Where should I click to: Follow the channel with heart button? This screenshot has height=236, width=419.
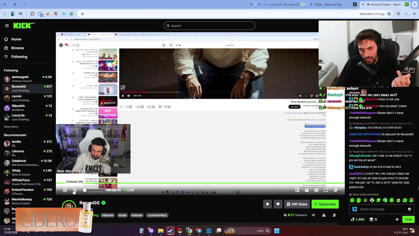[278, 204]
